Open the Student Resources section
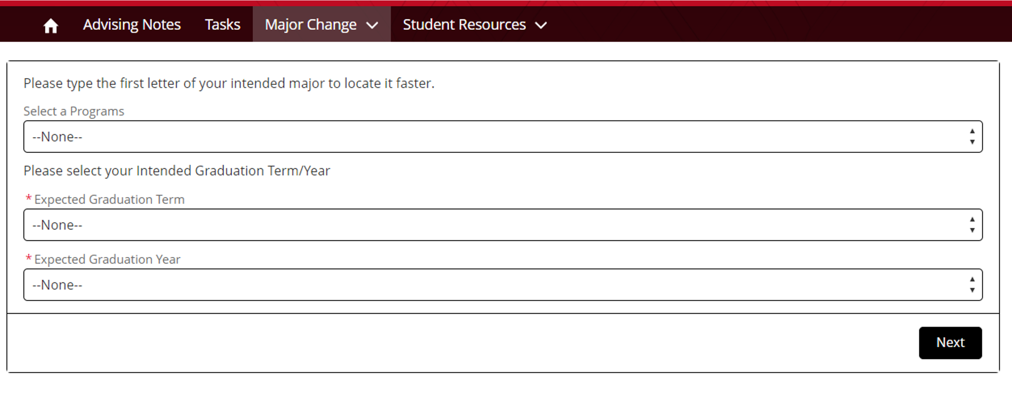The width and height of the screenshot is (1012, 394). (x=464, y=24)
